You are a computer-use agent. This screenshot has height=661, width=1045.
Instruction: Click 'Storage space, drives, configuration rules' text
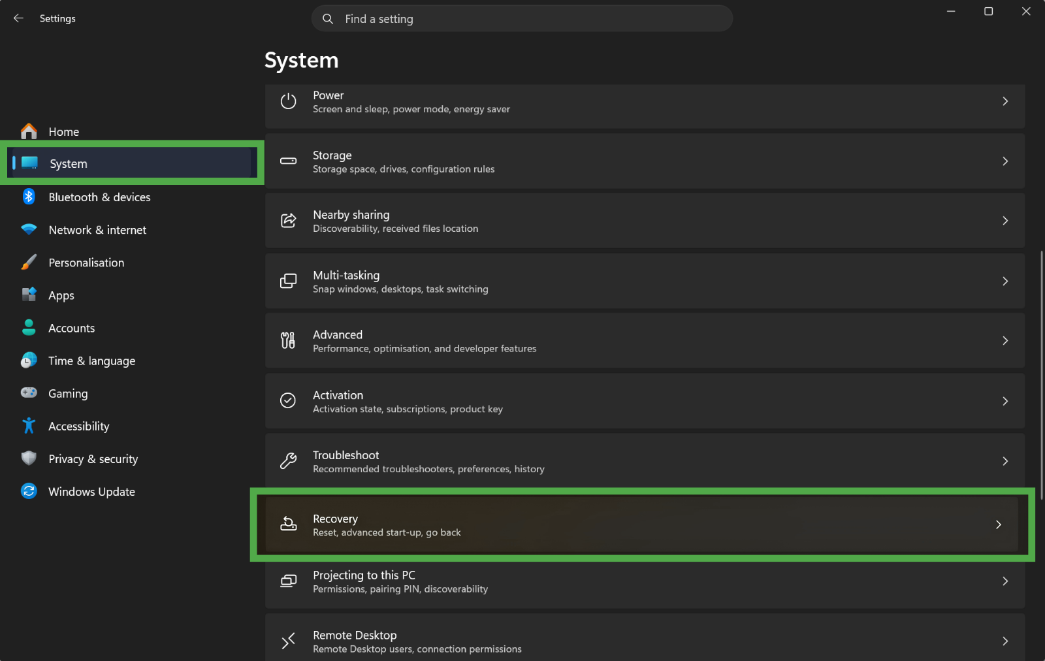click(x=404, y=169)
